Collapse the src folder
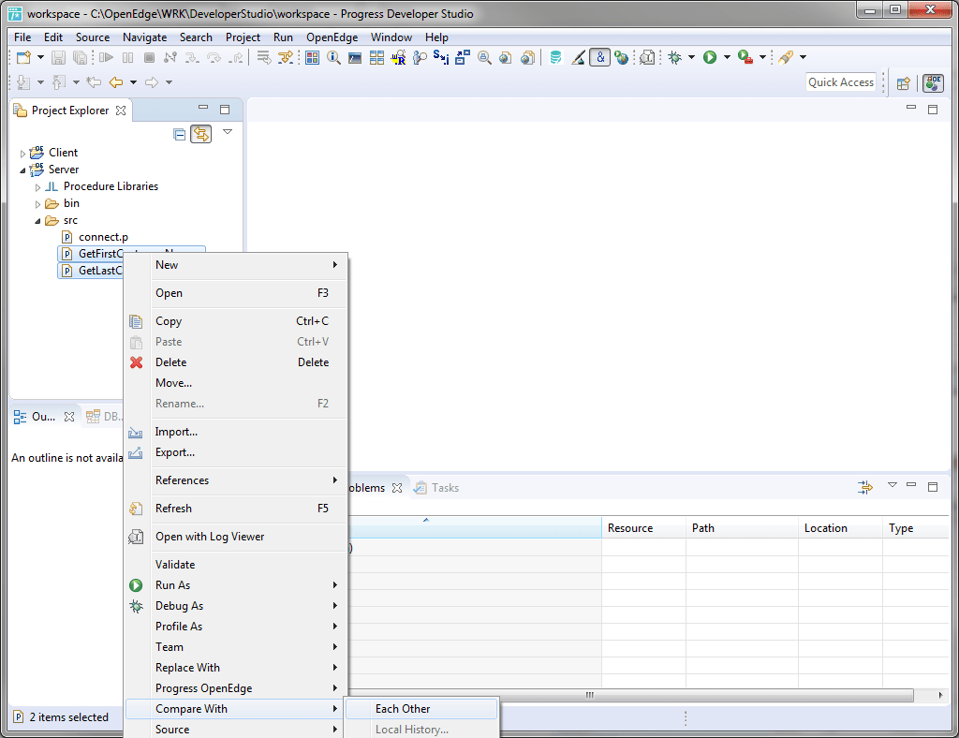This screenshot has width=959, height=738. click(37, 221)
